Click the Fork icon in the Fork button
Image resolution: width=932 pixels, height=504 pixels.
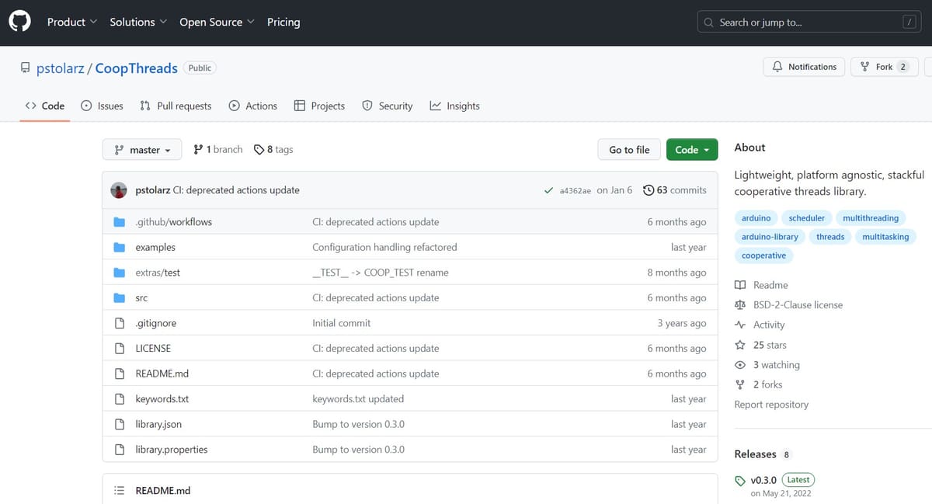click(865, 67)
